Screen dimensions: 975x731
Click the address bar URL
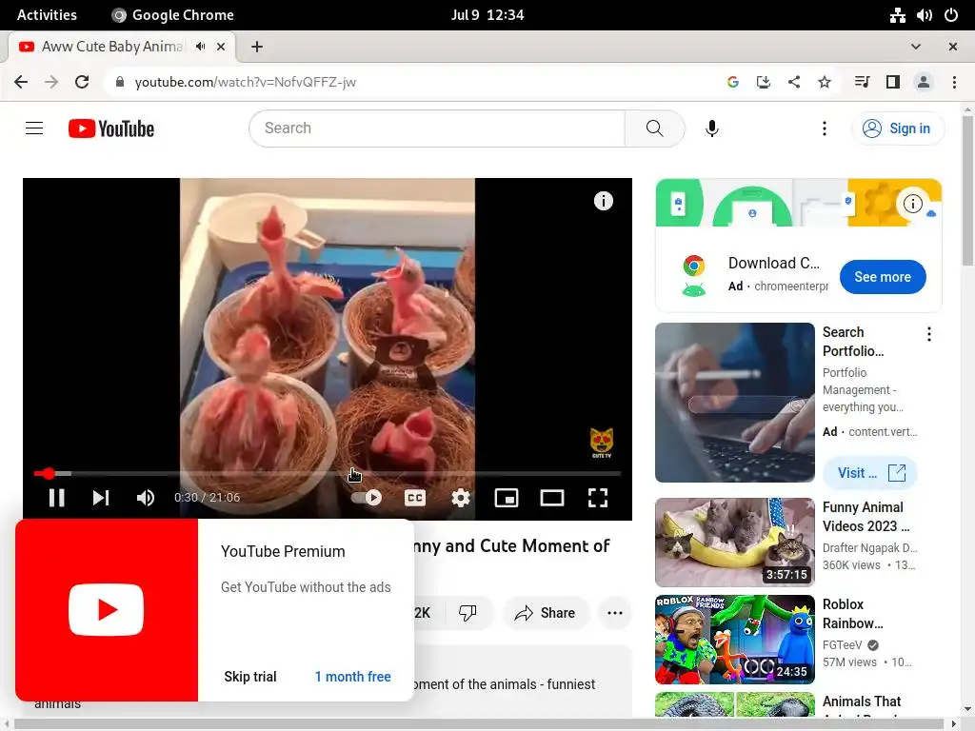pos(245,82)
